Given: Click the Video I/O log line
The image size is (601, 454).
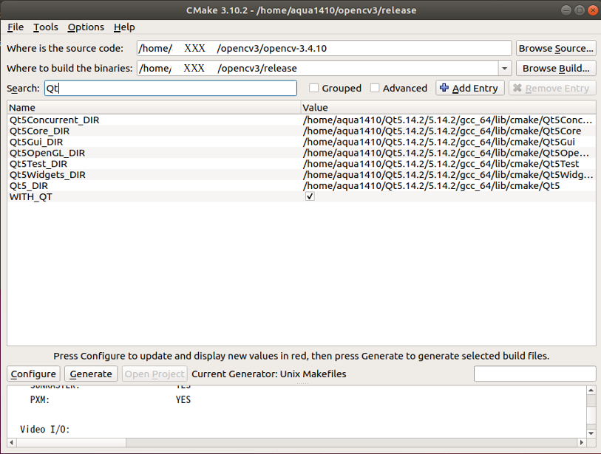Looking at the screenshot, I should (45, 430).
